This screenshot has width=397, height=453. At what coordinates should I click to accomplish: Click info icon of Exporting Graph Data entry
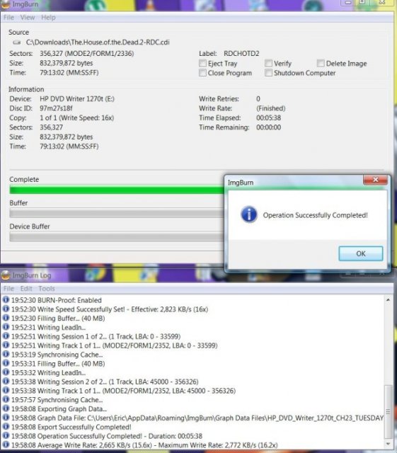tap(6, 408)
